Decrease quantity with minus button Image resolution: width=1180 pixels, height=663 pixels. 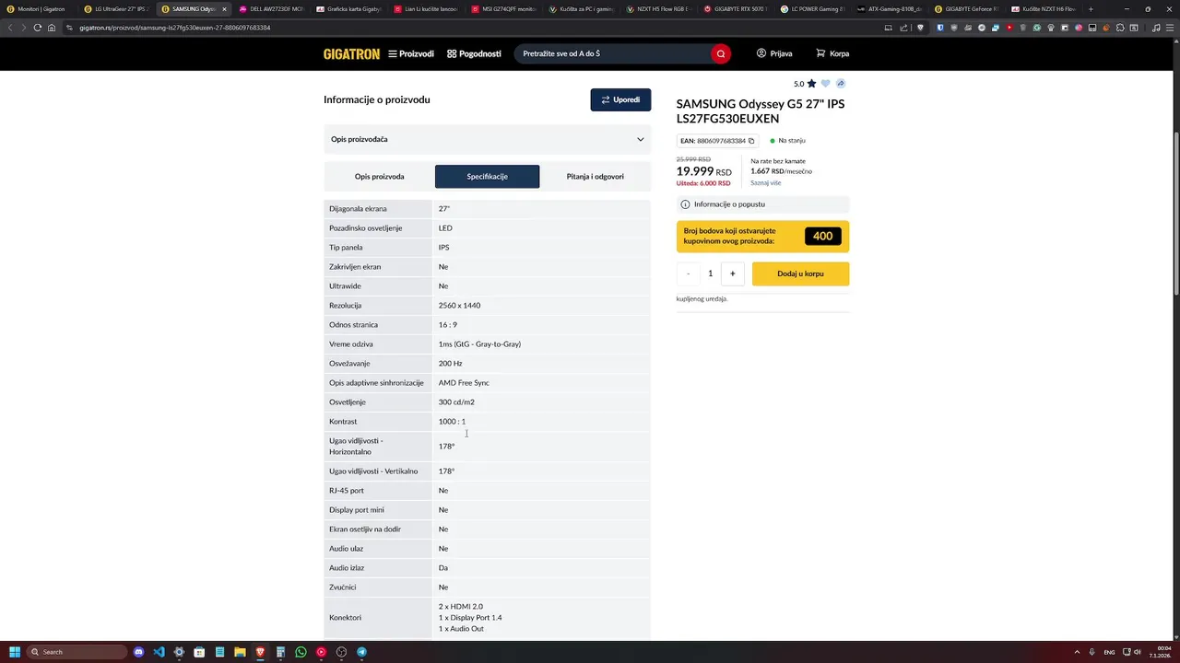(x=688, y=273)
